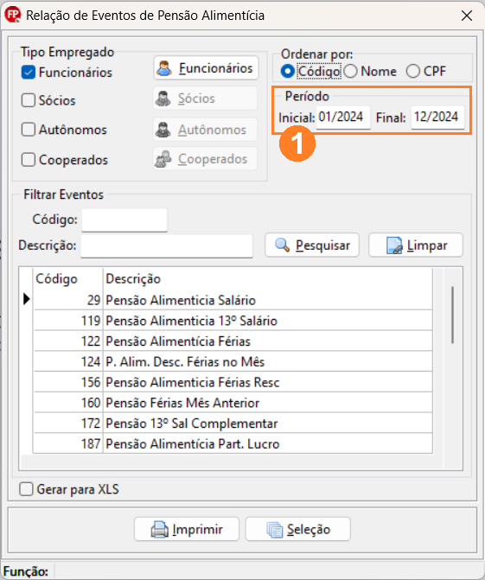Select the Nome sort radio button
Screen dimensions: 485x580
coord(350,72)
